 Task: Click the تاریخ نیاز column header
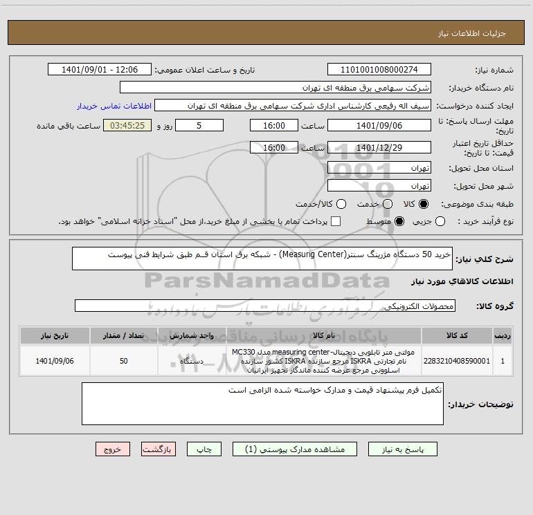pyautogui.click(x=55, y=335)
